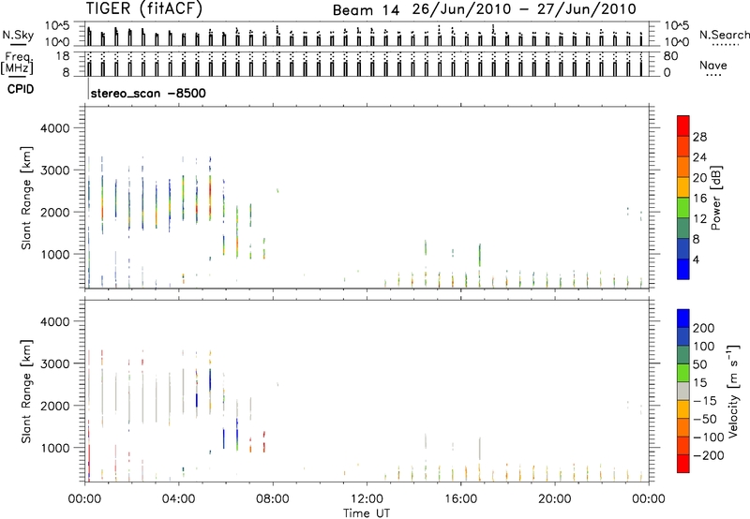Image resolution: width=750 pixels, height=519 pixels.
Task: Click the 'stereo_scan -8500' CPID text
Action: 148,93
